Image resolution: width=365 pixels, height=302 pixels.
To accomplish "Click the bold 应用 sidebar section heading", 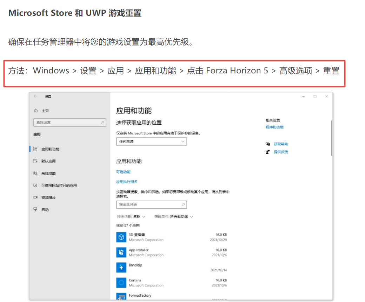I will (37, 134).
